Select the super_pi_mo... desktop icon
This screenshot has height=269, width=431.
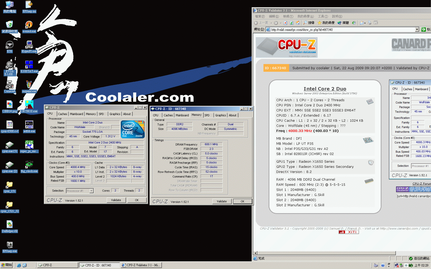[29, 147]
